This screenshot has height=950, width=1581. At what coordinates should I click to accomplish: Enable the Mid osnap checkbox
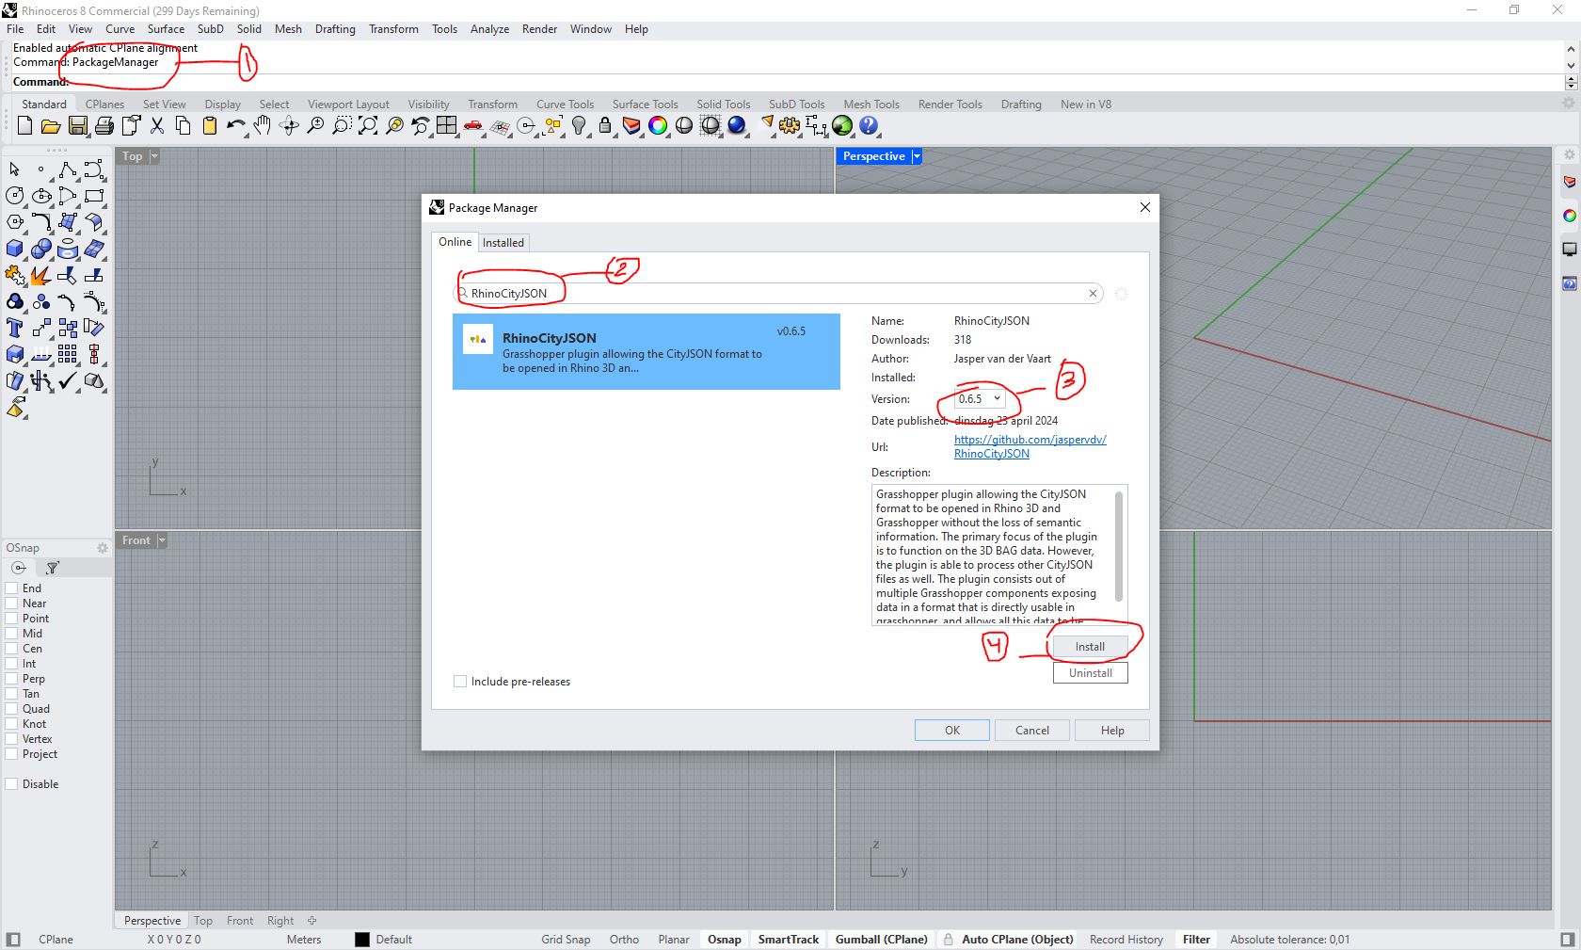12,633
